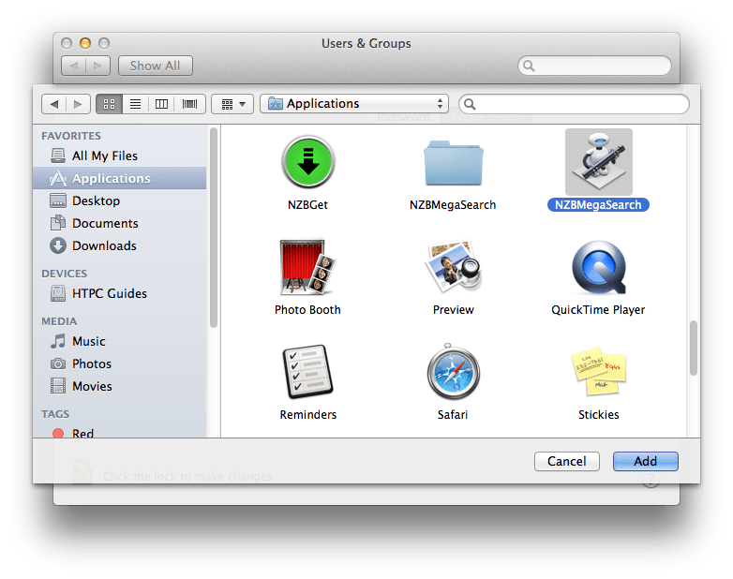733x579 pixels.
Task: Open the Applications location popup menu
Action: click(354, 104)
